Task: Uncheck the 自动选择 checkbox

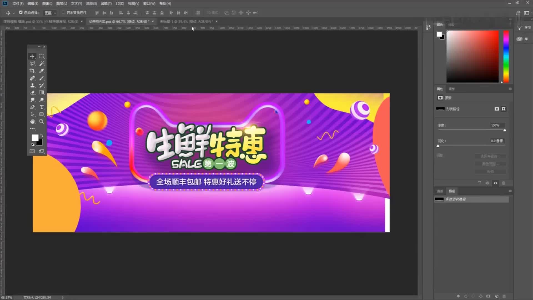Action: click(21, 12)
